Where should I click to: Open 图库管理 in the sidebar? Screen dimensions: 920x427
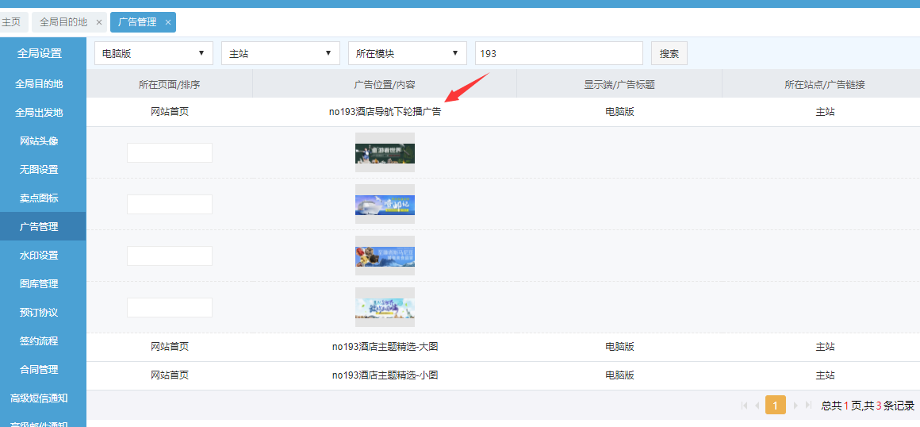pyautogui.click(x=39, y=284)
